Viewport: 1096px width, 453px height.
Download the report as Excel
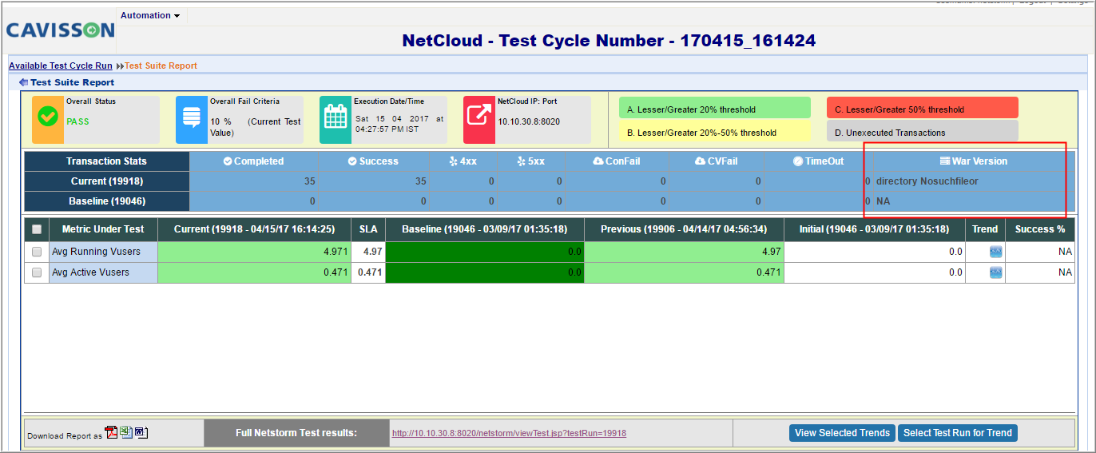point(126,432)
